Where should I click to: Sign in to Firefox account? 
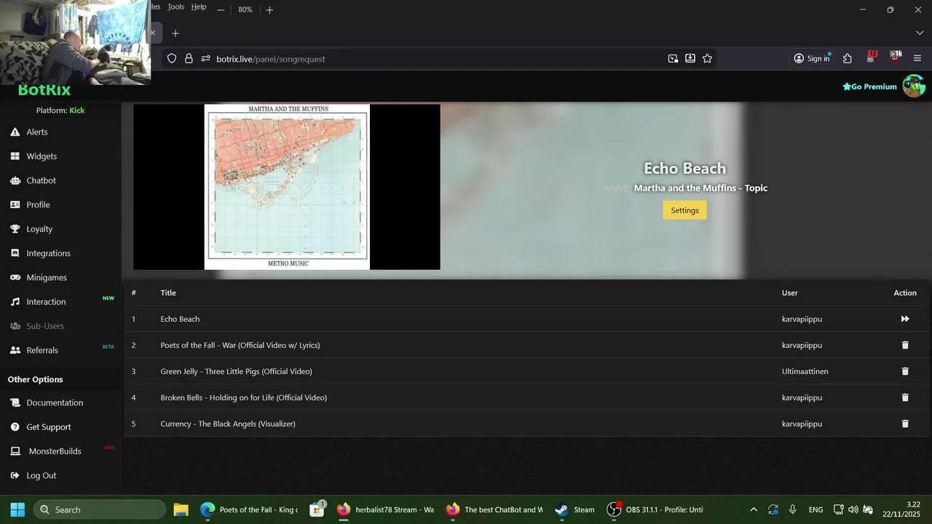tap(812, 58)
